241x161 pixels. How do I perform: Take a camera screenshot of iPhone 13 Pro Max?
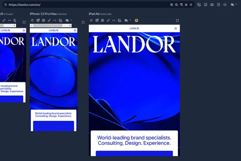43,20
